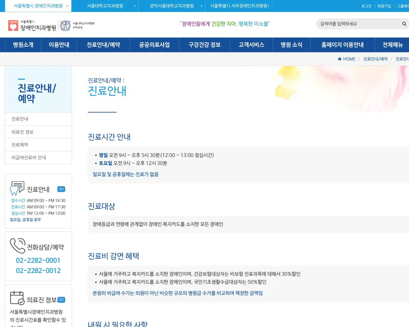Image resolution: width=409 pixels, height=327 pixels.
Task: Click the calendar check icon beside 의료진 정보
Action: click(17, 298)
